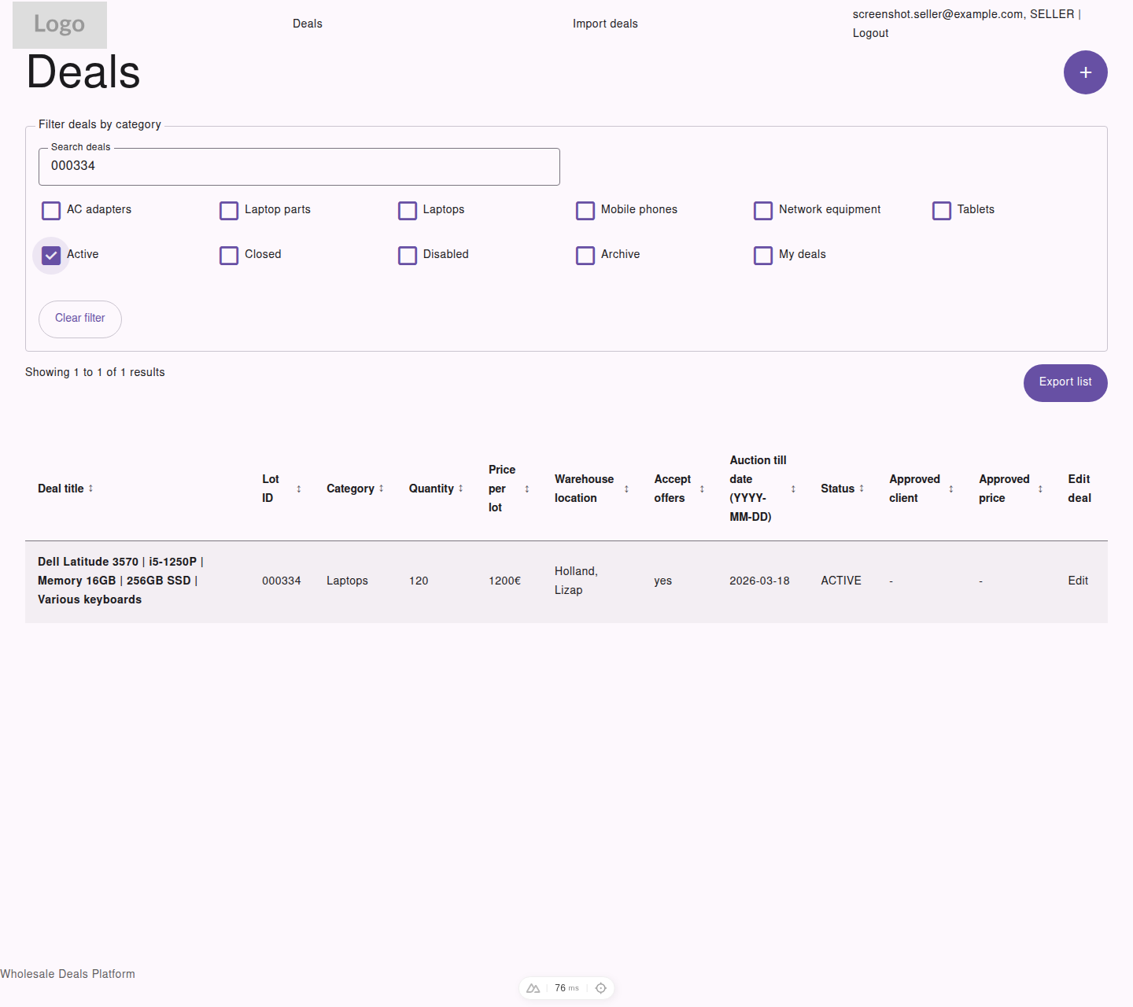Viewport: 1133px width, 1007px height.
Task: Sort the table by Deal title
Action: [x=93, y=488]
